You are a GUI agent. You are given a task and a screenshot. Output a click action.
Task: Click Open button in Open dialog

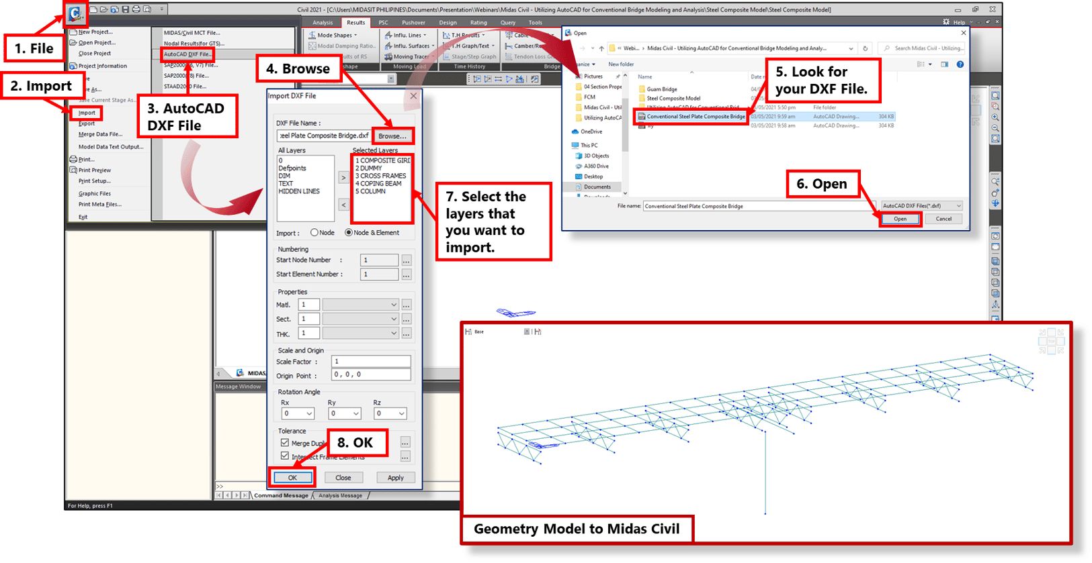900,219
